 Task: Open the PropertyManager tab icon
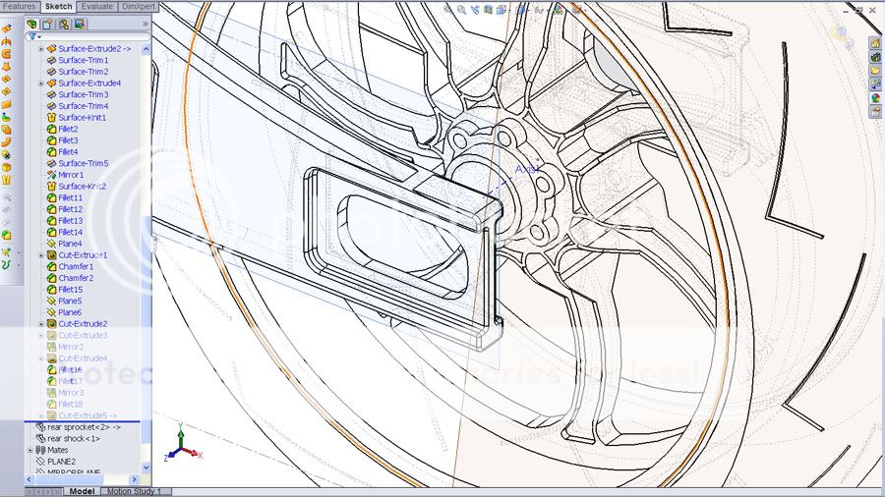[47, 25]
